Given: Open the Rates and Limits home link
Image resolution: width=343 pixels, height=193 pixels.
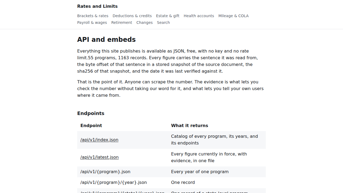Looking at the screenshot, I should pyautogui.click(x=97, y=6).
